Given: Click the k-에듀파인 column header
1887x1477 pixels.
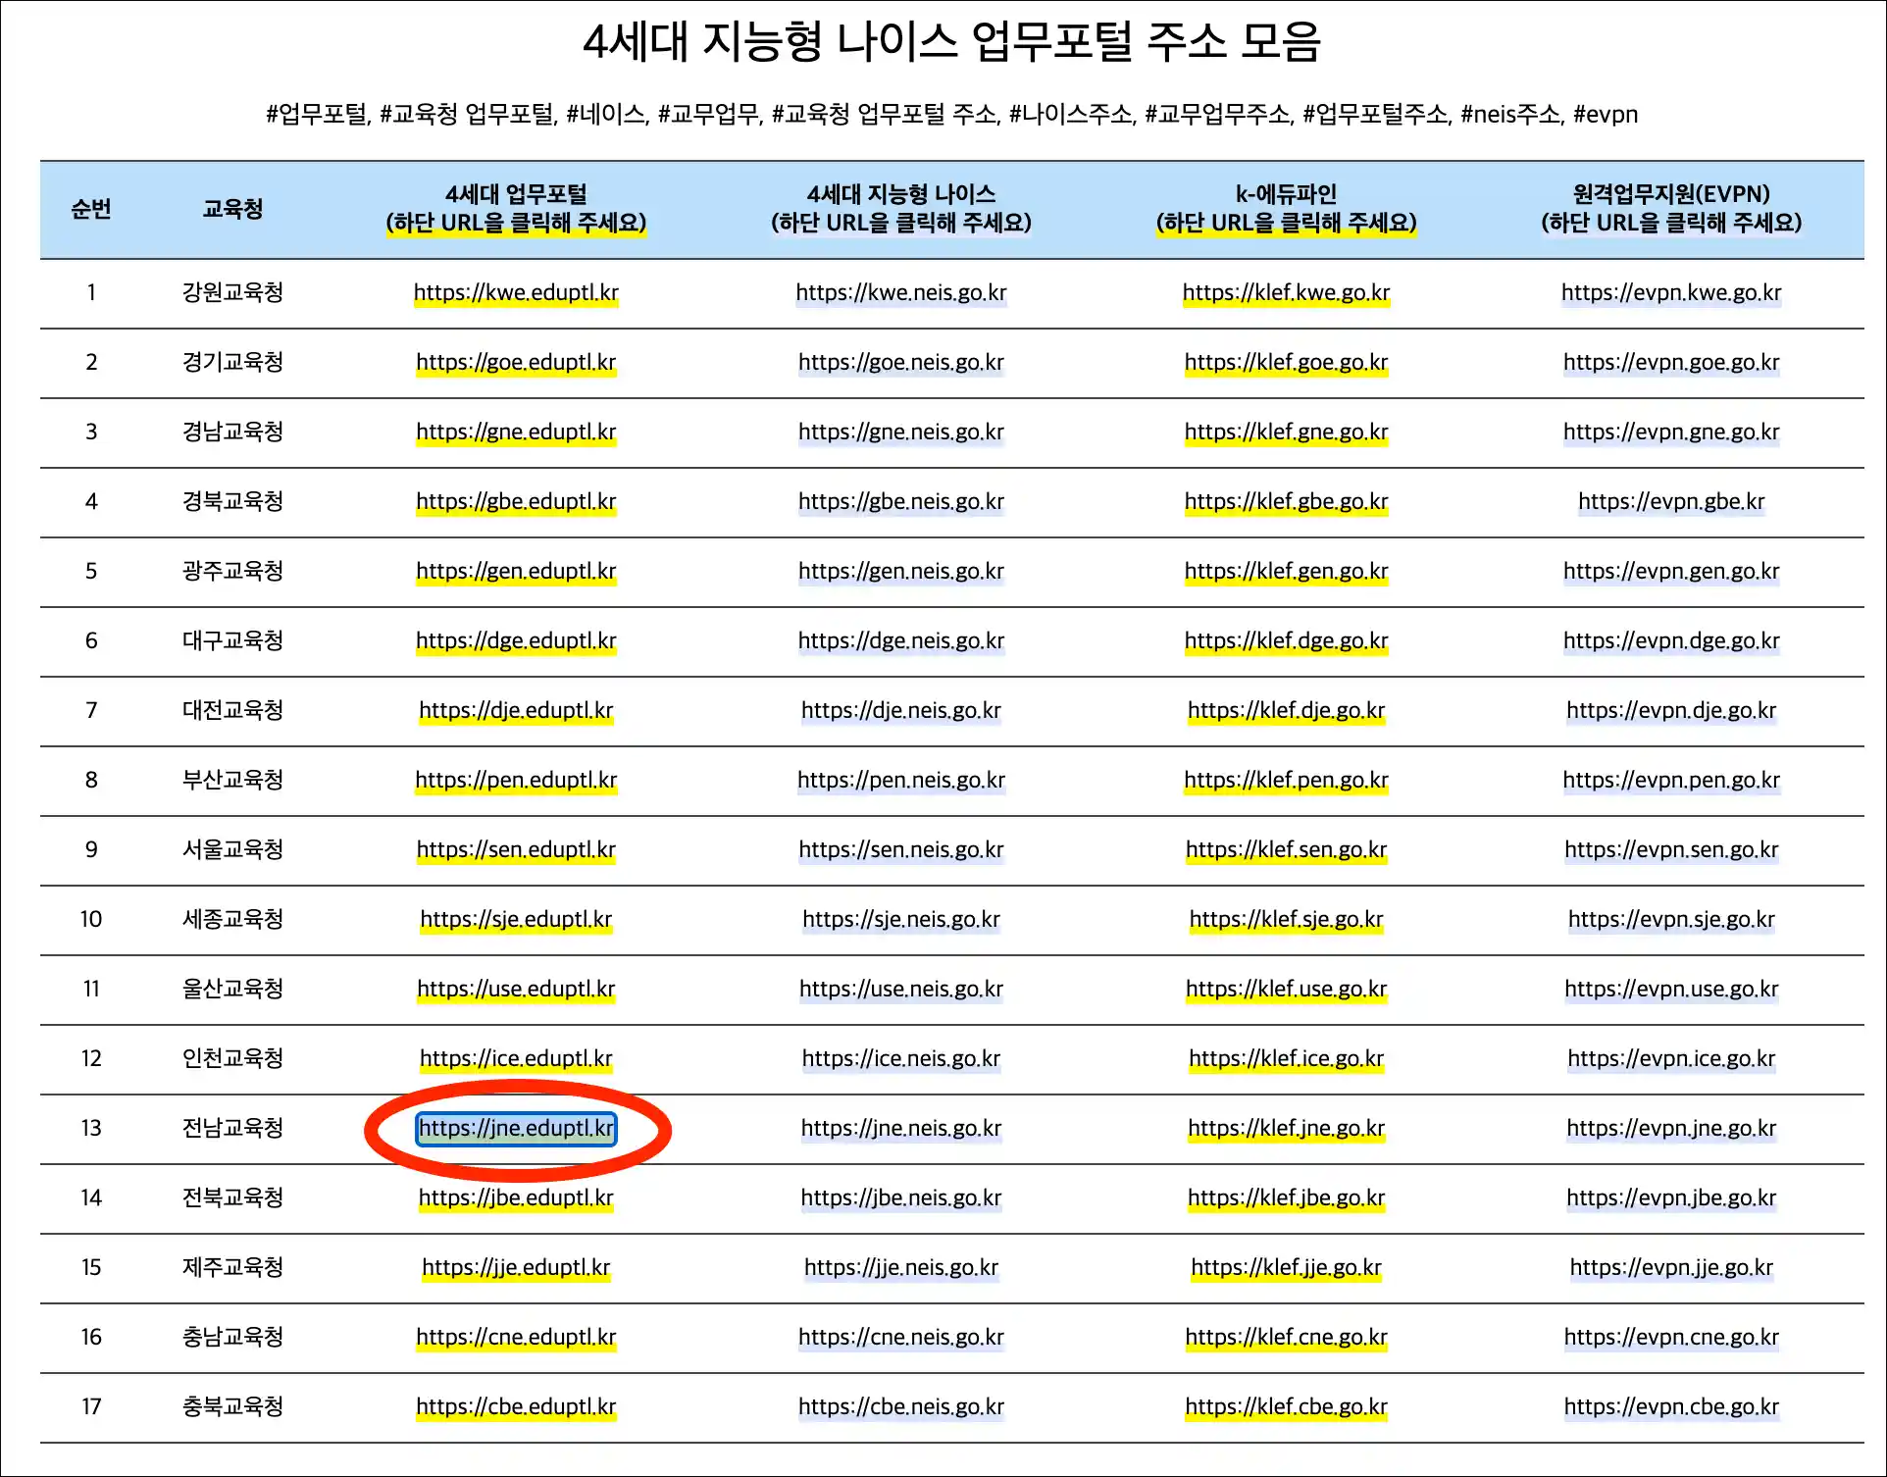Looking at the screenshot, I should click(x=1286, y=209).
